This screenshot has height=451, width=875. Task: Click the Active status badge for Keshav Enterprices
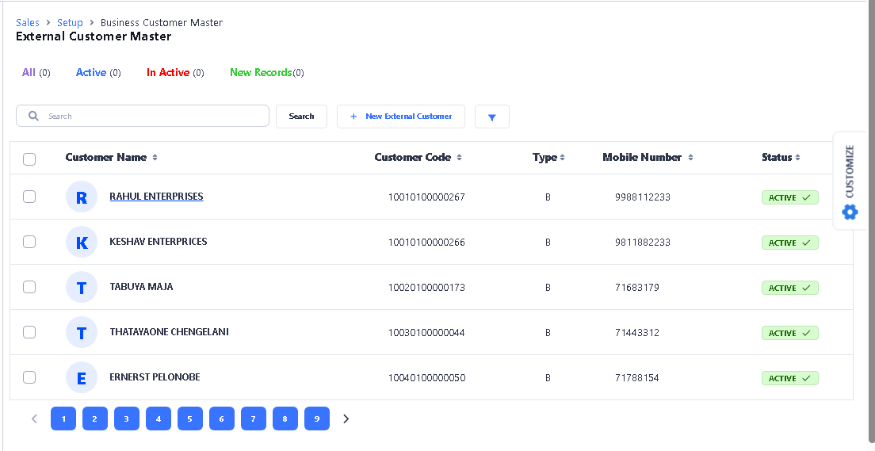789,243
